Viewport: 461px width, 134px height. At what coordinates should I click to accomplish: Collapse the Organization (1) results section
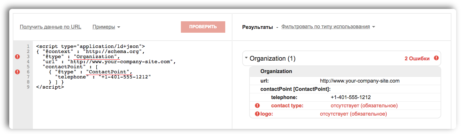(246, 58)
